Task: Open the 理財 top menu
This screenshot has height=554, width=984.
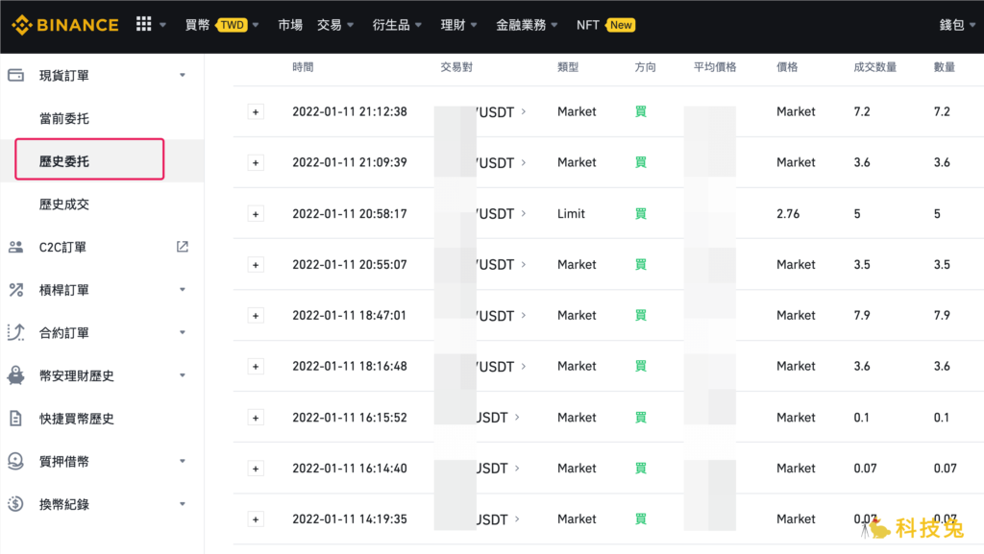Action: pyautogui.click(x=458, y=25)
